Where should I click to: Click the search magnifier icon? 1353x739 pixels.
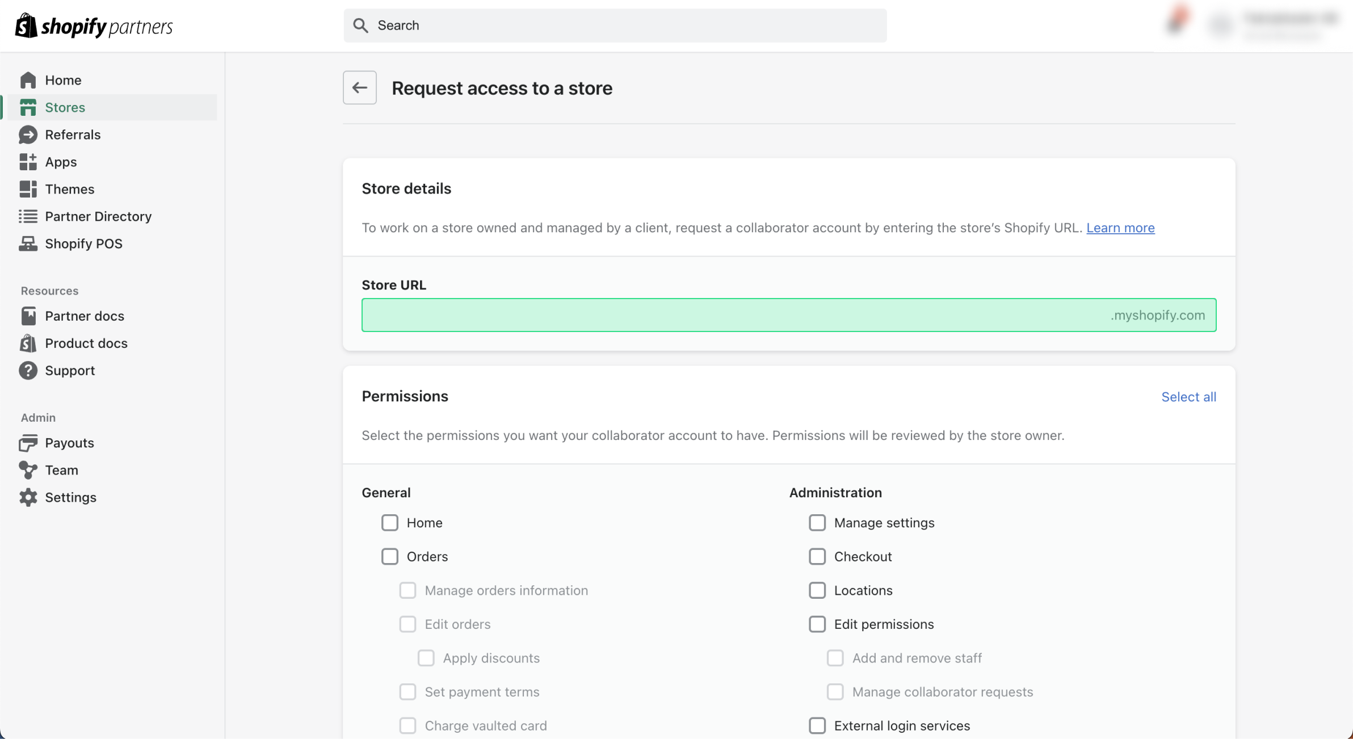coord(360,26)
